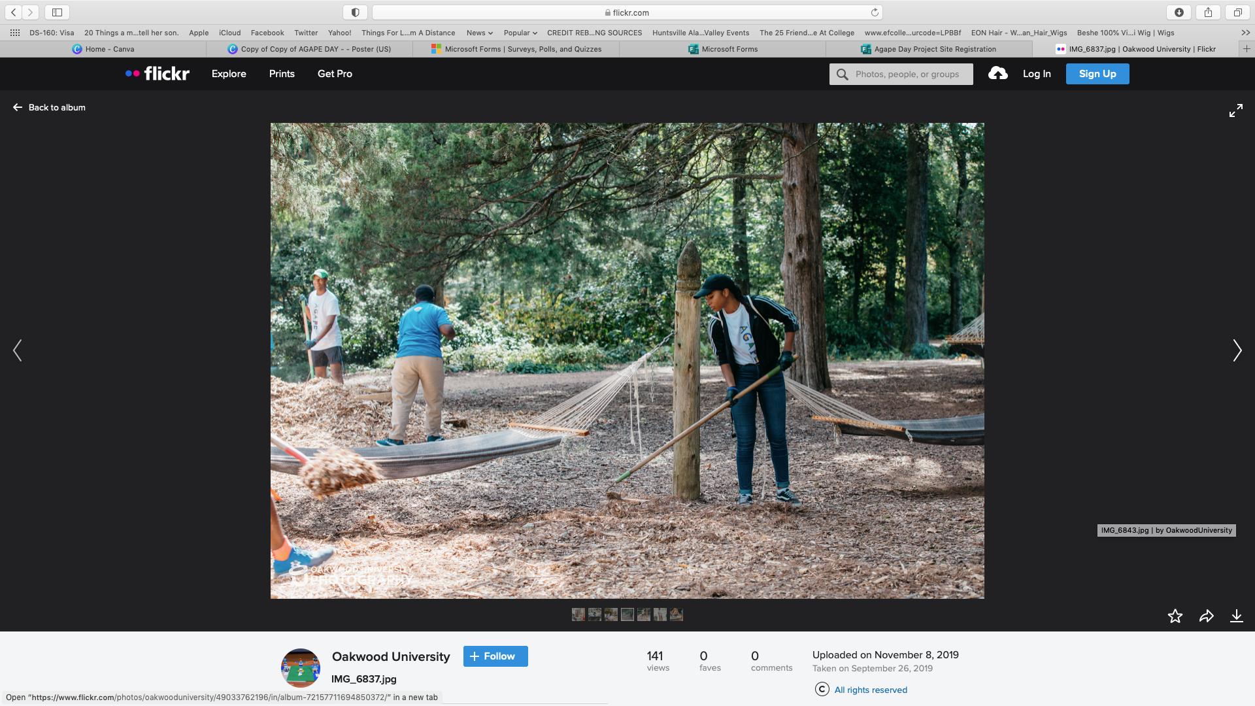1255x706 pixels.
Task: Toggle the Safari sidebar button
Action: click(57, 12)
